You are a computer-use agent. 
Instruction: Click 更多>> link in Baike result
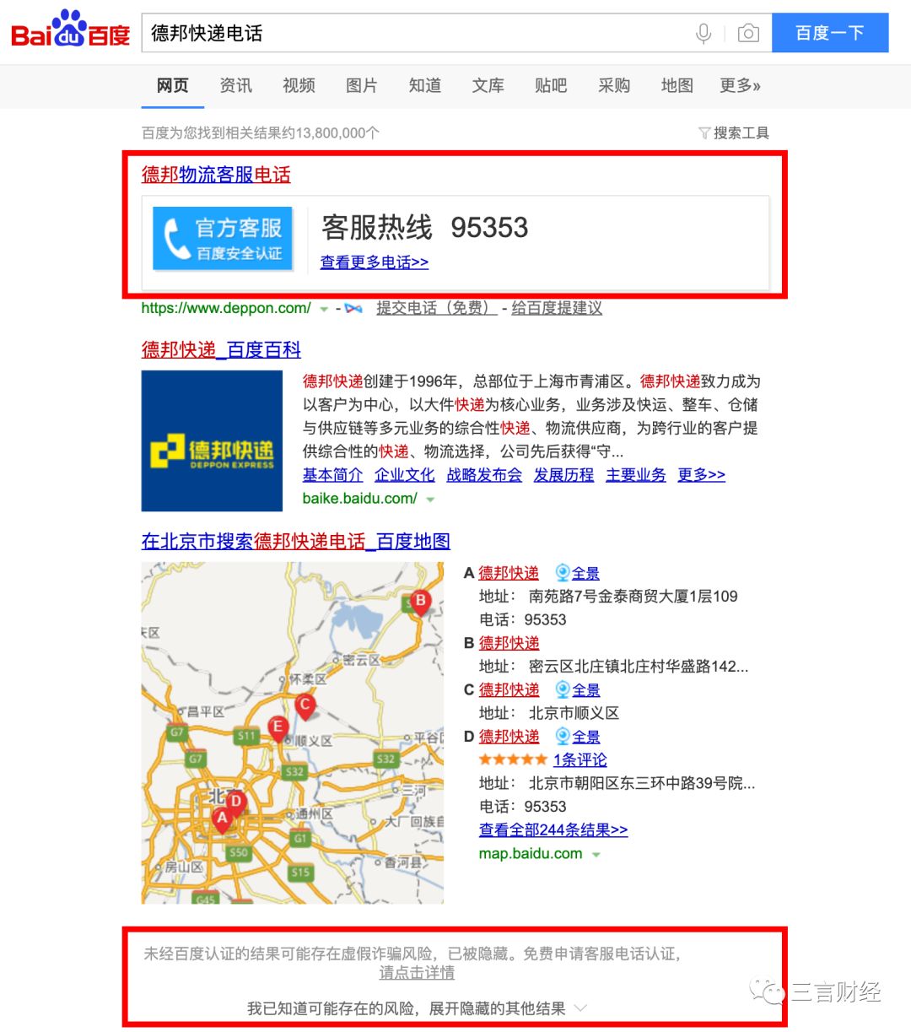(702, 475)
